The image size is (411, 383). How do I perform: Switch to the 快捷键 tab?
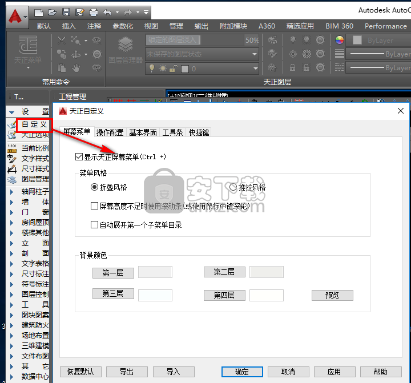coord(199,132)
